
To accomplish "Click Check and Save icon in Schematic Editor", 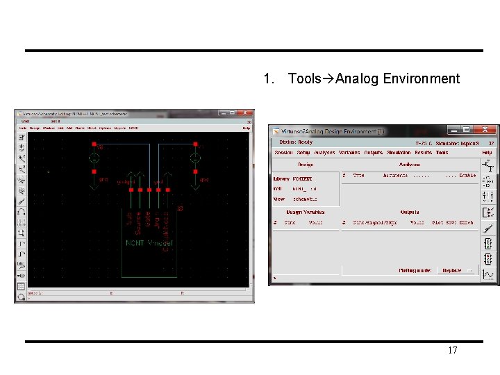I will pyautogui.click(x=22, y=137).
